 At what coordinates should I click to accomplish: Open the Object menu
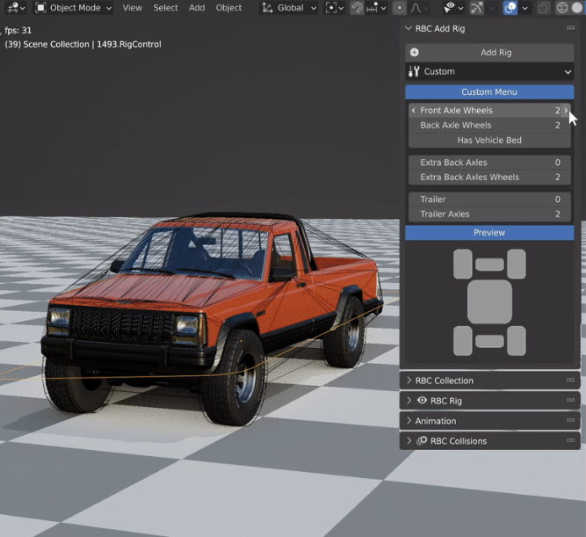228,8
